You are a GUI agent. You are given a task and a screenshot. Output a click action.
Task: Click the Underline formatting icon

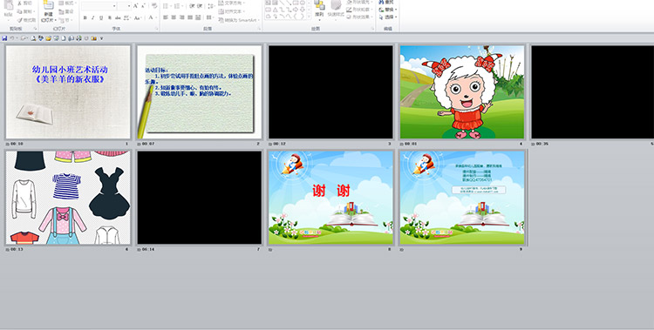pos(101,17)
